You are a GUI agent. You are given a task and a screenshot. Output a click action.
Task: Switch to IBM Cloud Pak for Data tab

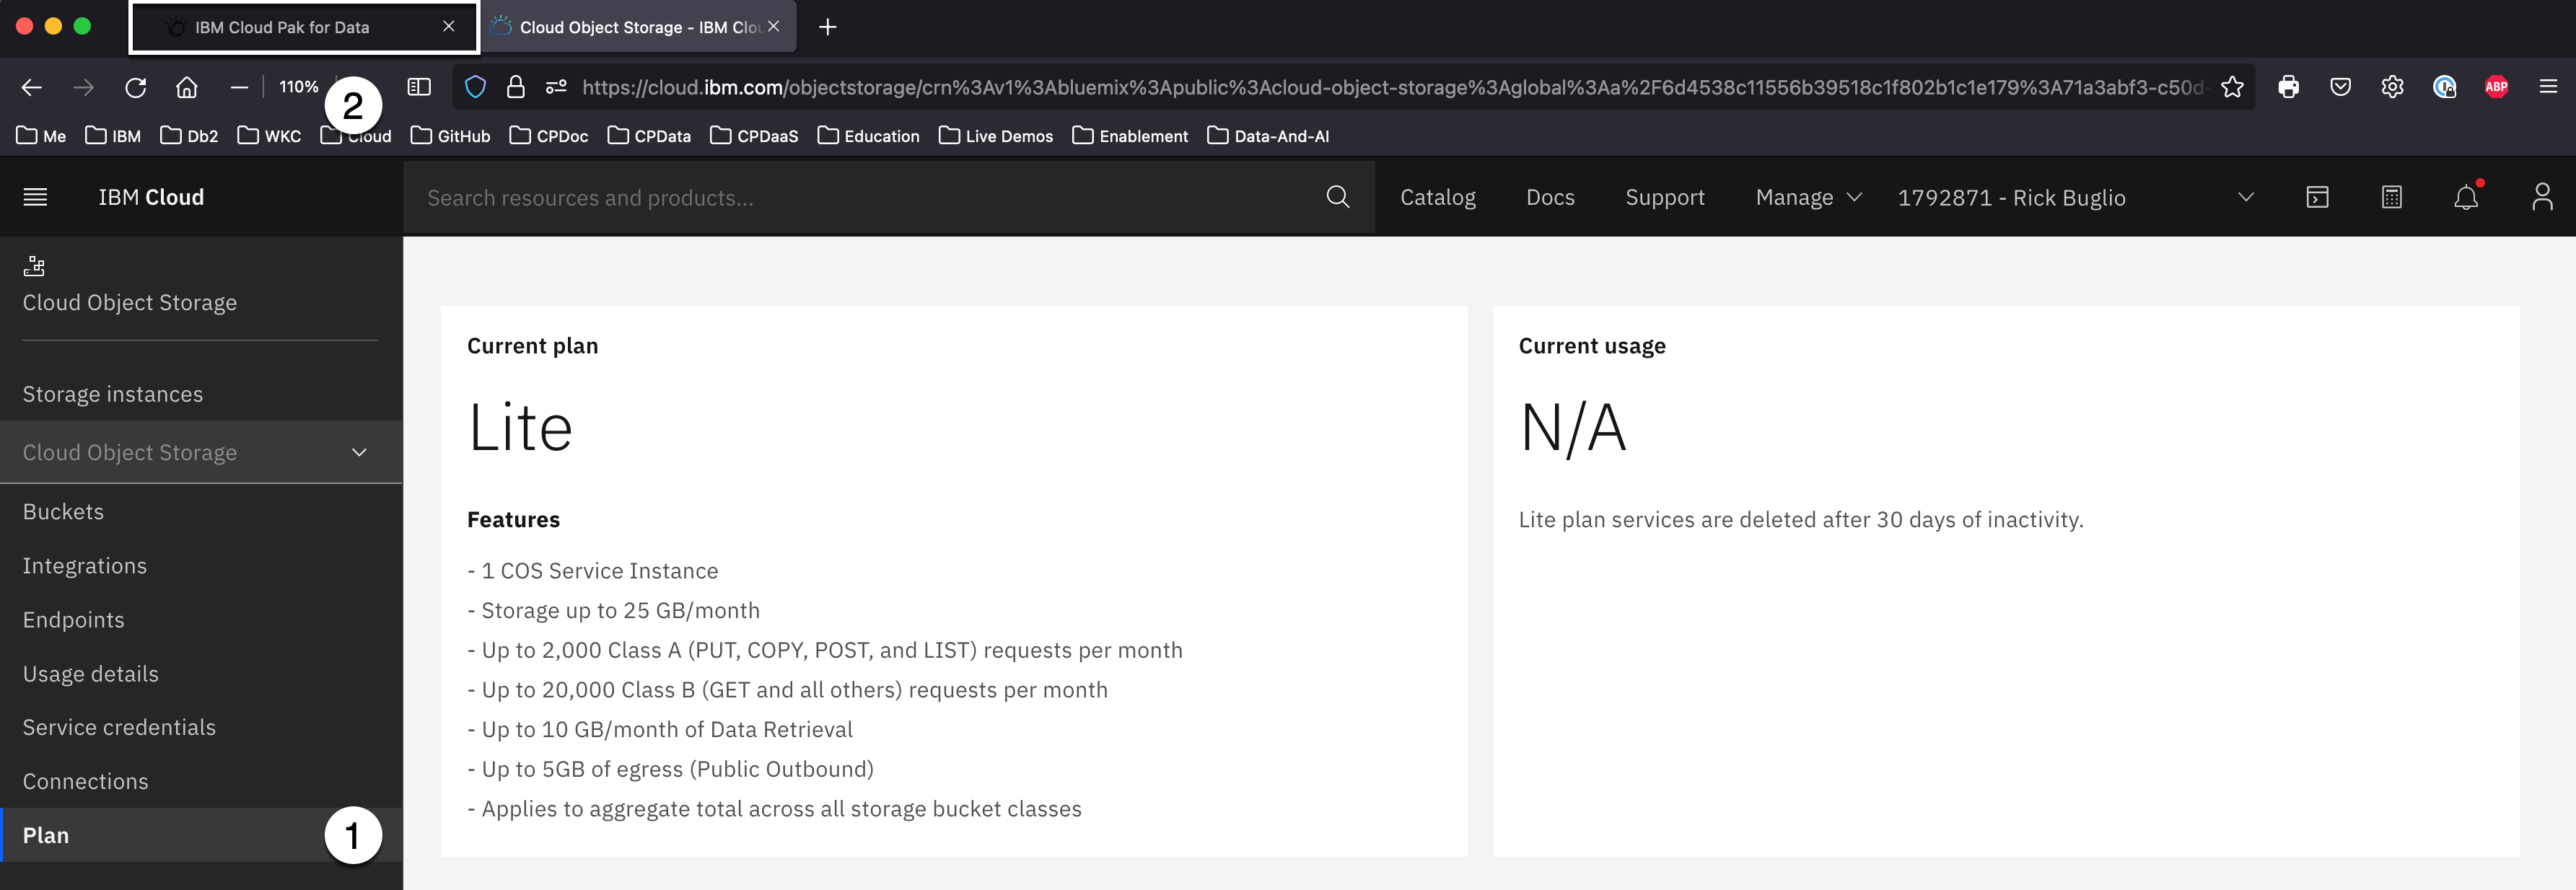click(x=282, y=27)
